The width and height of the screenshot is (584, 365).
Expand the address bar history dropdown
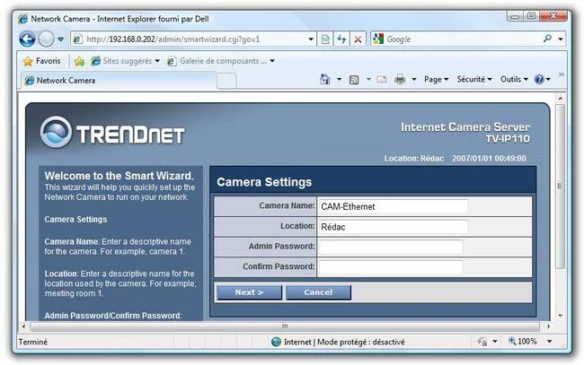[x=311, y=39]
